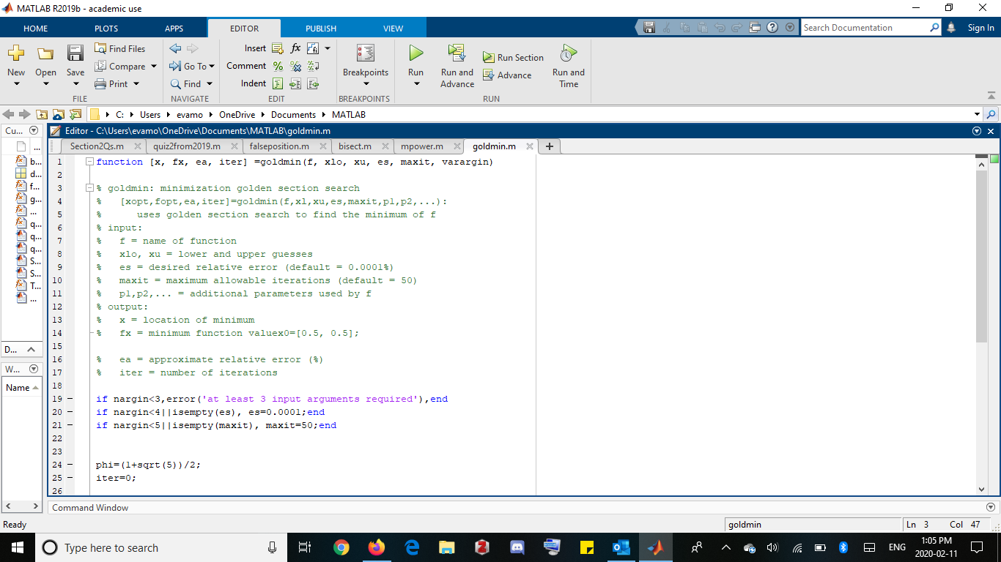Click the Find magnifier button
1001x562 pixels.
tap(191, 83)
